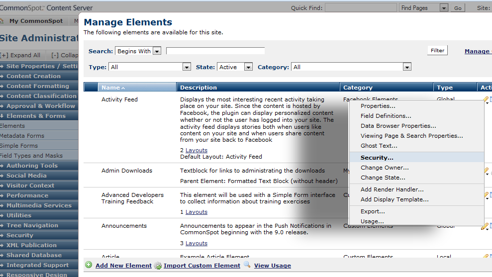Open Simple Forms in the sidebar
The width and height of the screenshot is (492, 277).
click(x=39, y=146)
